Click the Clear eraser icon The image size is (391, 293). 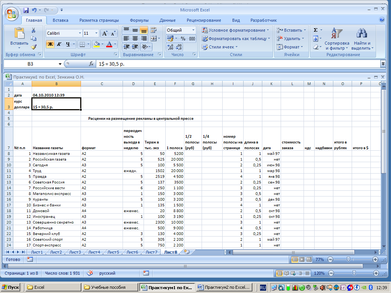point(315,47)
